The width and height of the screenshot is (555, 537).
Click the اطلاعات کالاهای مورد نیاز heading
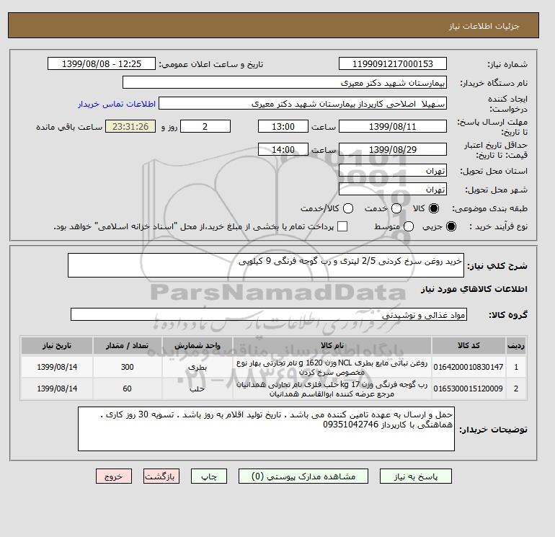[x=474, y=289]
